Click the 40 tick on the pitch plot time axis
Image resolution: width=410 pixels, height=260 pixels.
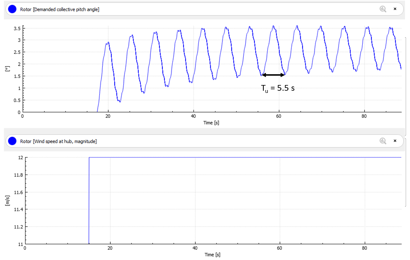pyautogui.click(x=194, y=116)
